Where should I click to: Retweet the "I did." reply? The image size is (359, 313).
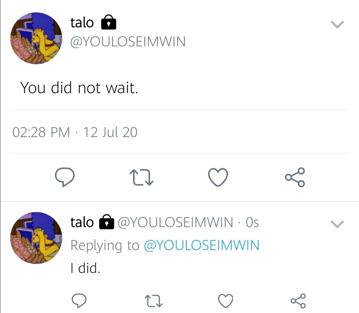click(153, 301)
